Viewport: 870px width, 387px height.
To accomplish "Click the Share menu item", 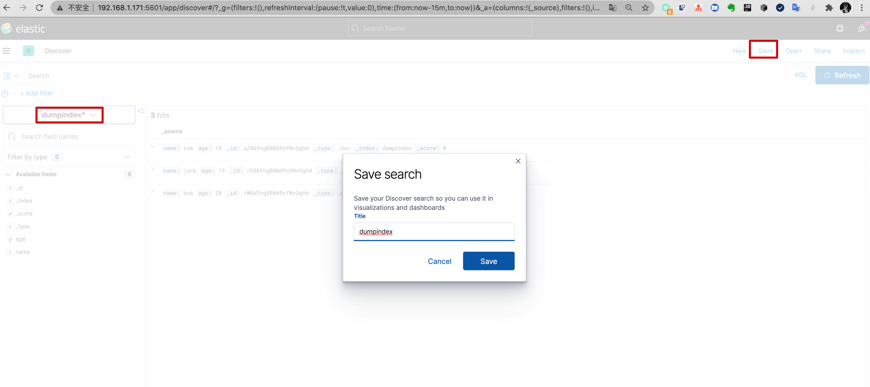I will coord(822,51).
